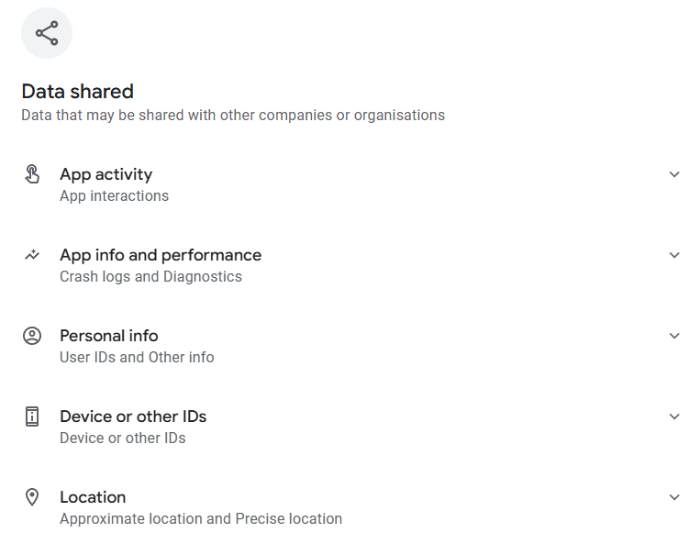Expand the App info and performance chevron

(674, 255)
